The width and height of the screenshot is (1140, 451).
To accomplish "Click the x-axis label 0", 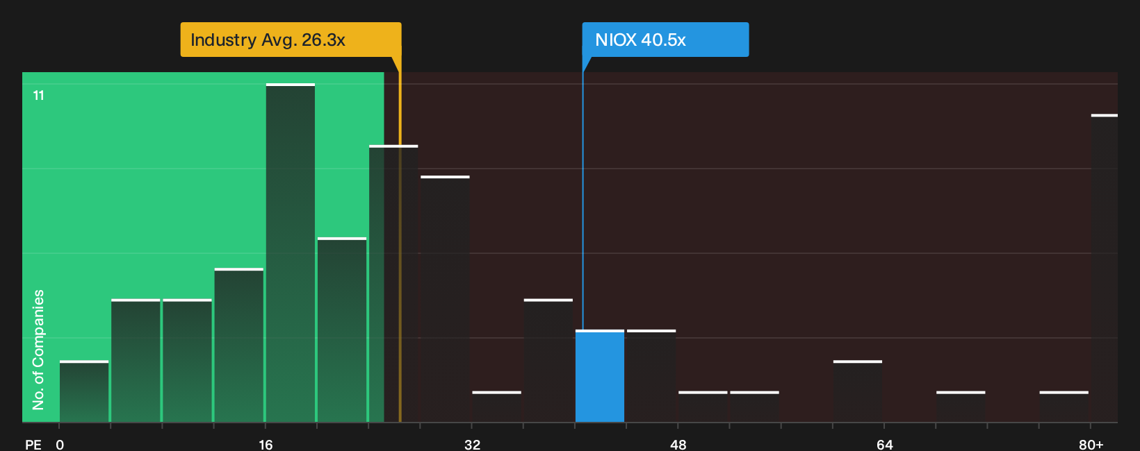I will click(x=60, y=444).
